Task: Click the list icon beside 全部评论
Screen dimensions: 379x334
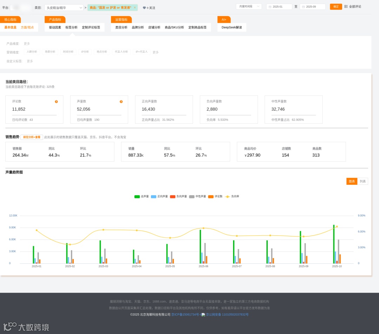Action: (x=346, y=7)
